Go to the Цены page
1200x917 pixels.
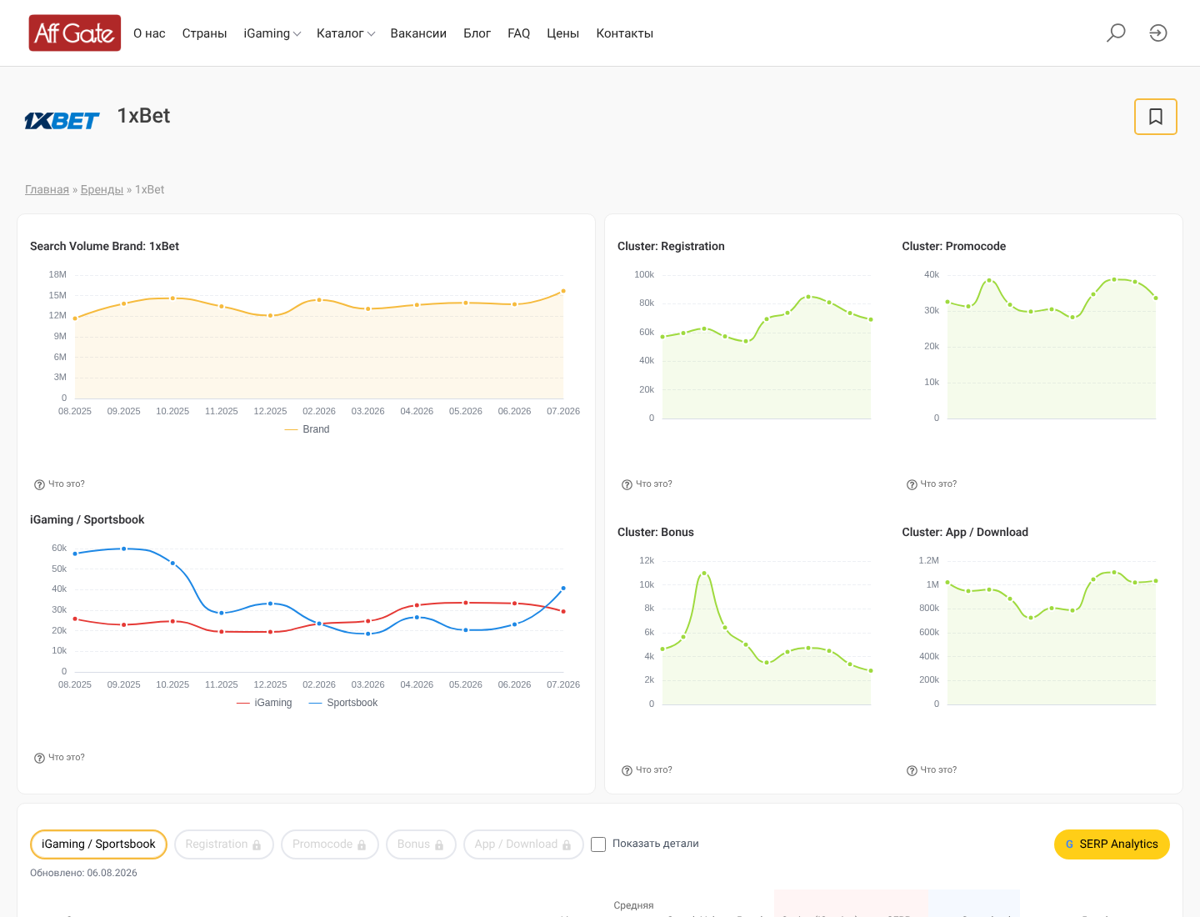[x=563, y=33]
